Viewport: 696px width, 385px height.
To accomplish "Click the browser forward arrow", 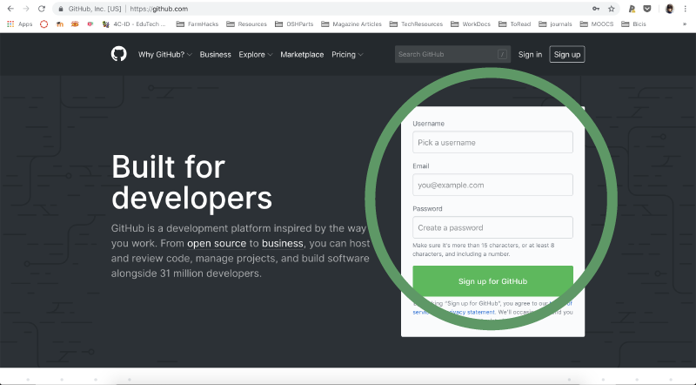I will point(26,9).
